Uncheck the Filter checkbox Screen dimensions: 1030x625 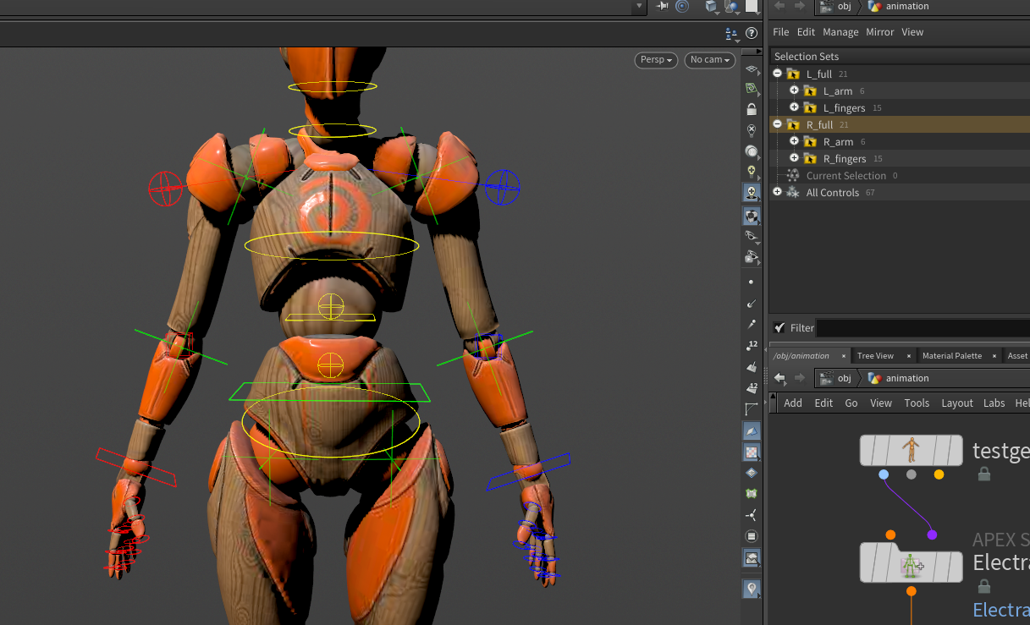779,327
